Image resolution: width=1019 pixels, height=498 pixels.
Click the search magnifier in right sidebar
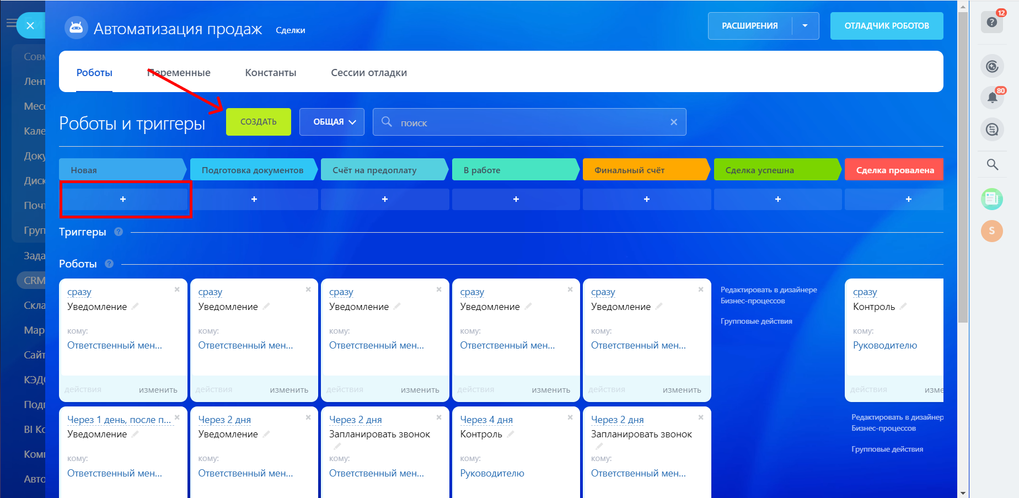(x=992, y=164)
